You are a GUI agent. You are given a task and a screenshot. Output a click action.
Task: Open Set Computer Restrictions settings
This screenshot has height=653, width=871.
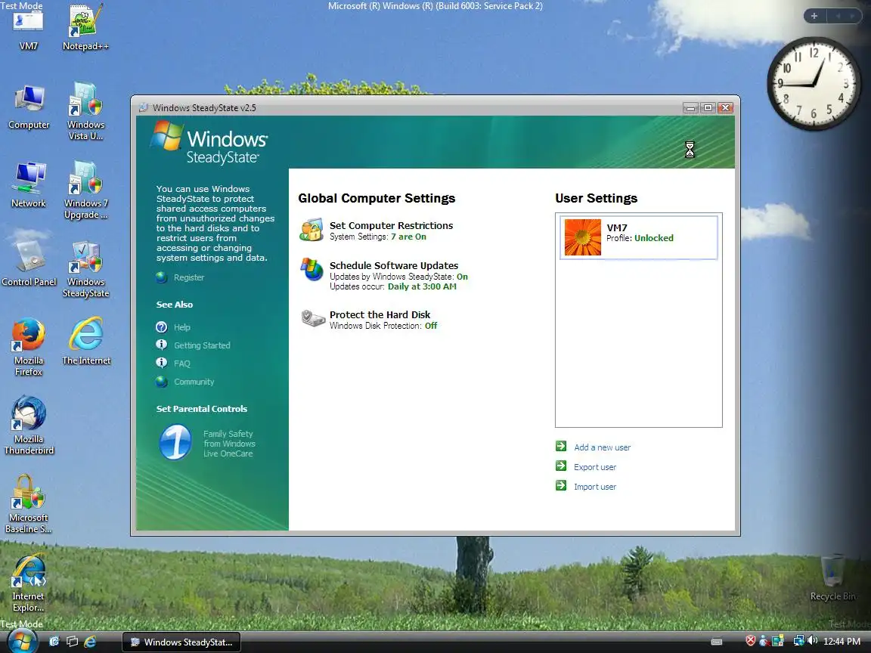pyautogui.click(x=391, y=225)
